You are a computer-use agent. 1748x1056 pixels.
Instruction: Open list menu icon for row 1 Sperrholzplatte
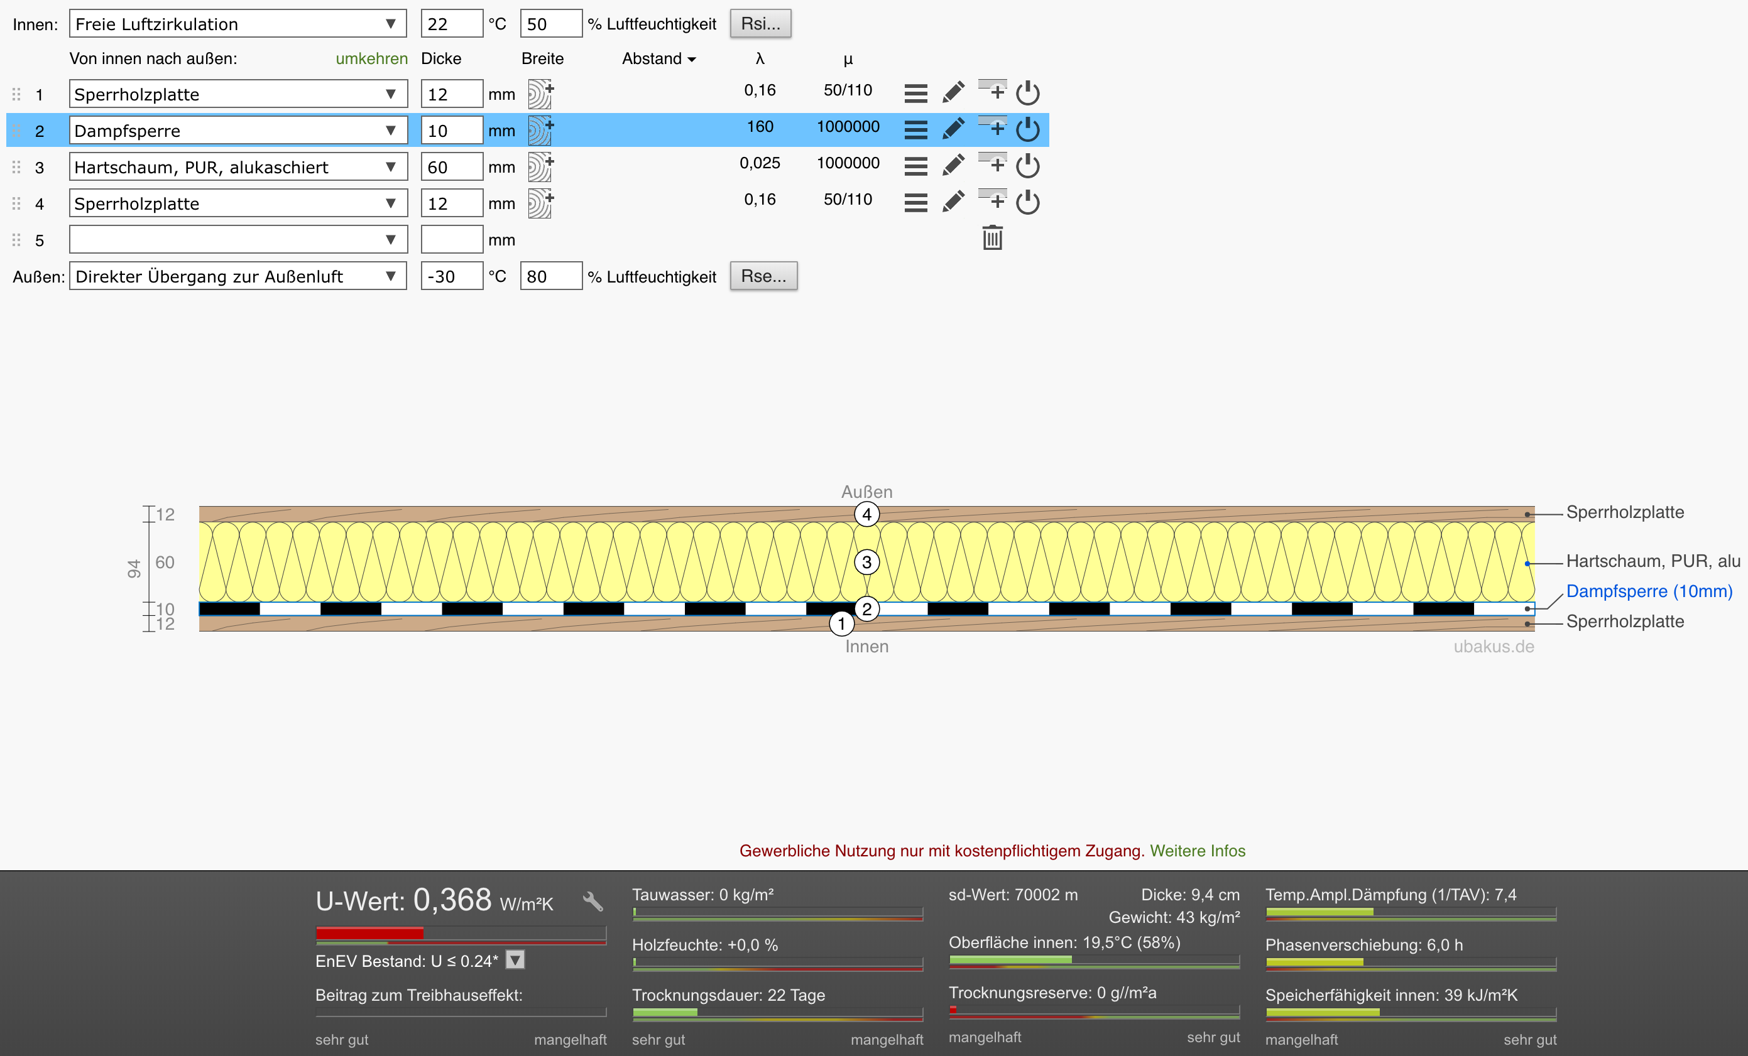(916, 93)
